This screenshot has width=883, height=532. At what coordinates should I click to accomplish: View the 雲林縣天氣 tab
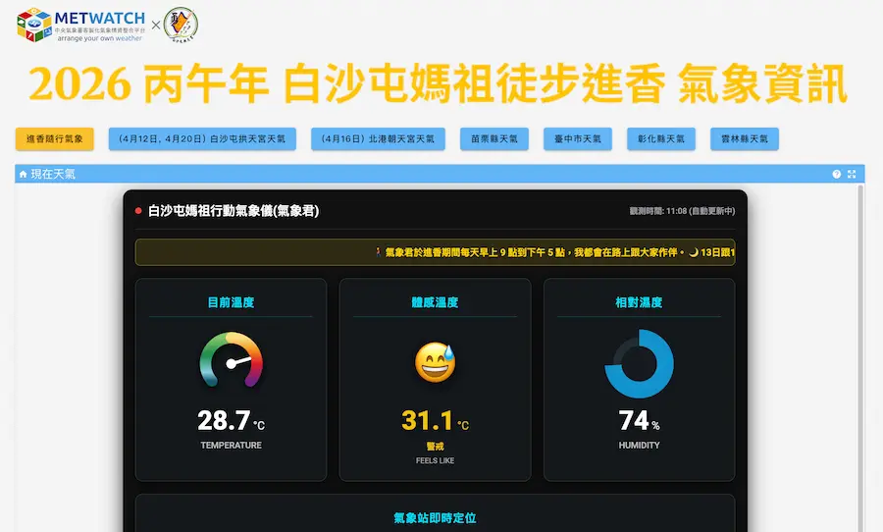click(x=745, y=139)
